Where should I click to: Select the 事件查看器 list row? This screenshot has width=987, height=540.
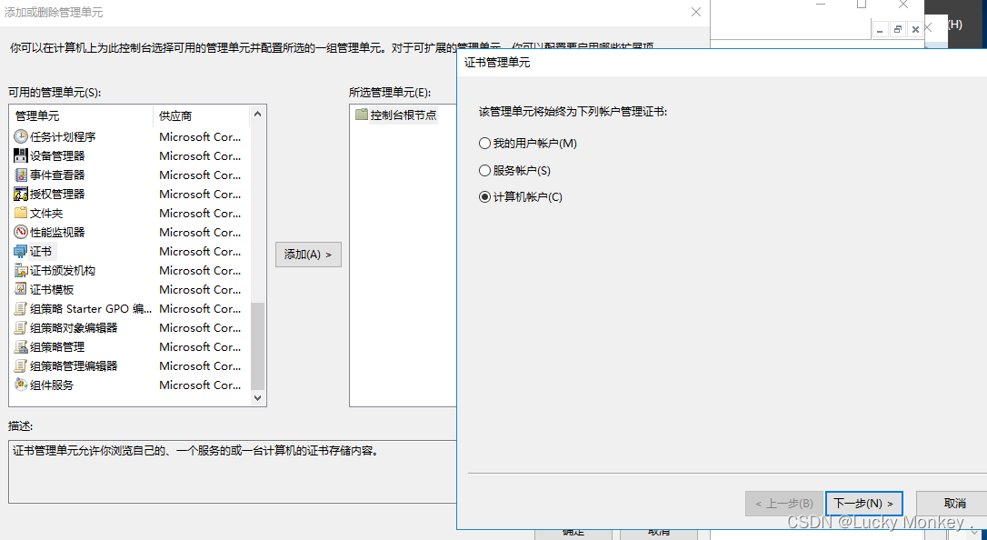(130, 175)
